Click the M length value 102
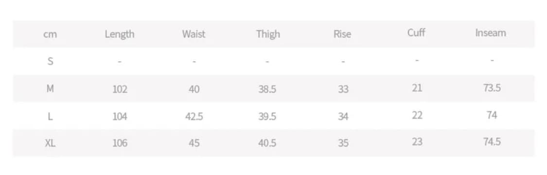 (120, 89)
